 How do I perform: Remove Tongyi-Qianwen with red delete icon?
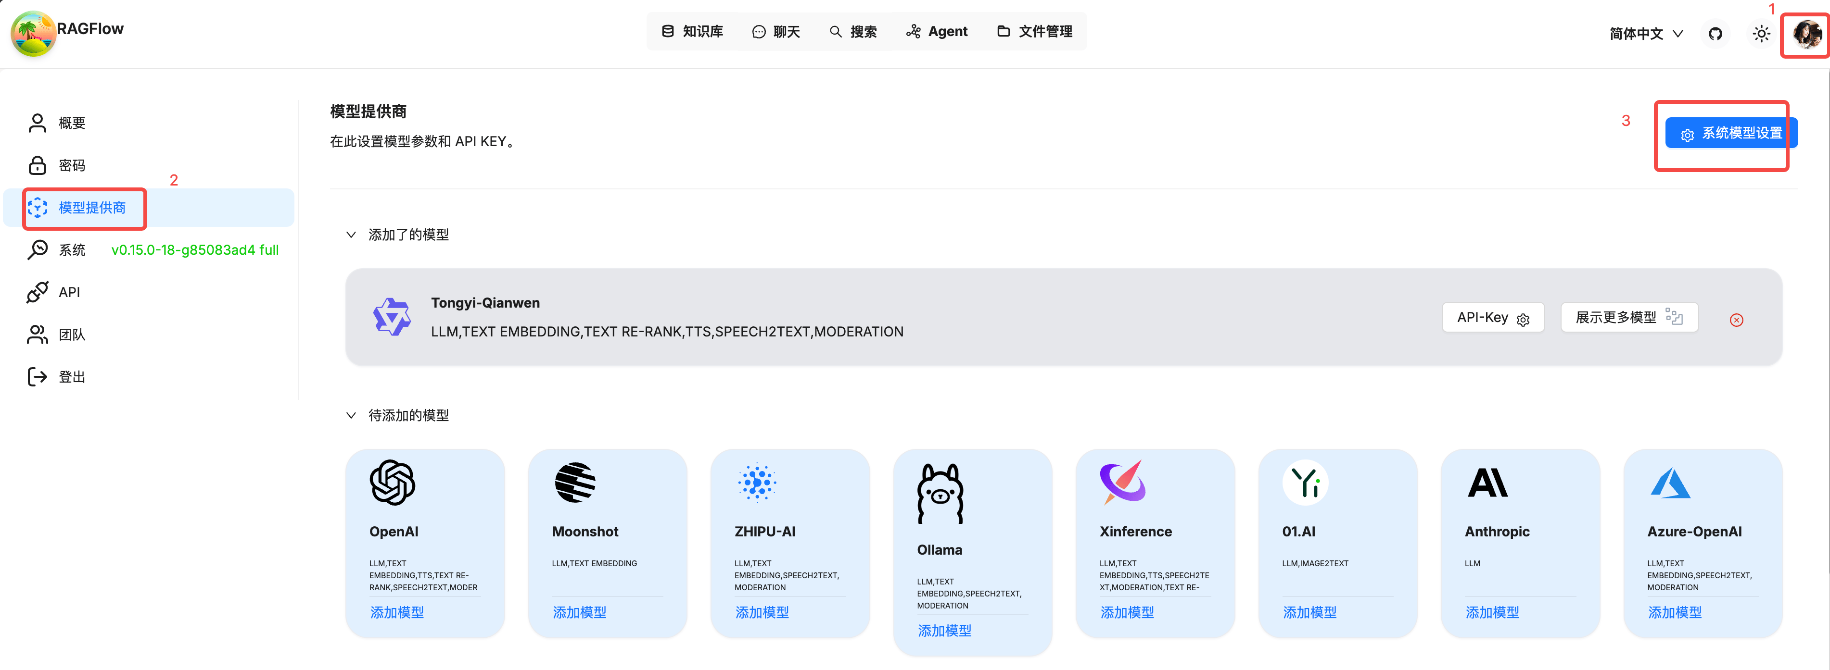pyautogui.click(x=1736, y=320)
